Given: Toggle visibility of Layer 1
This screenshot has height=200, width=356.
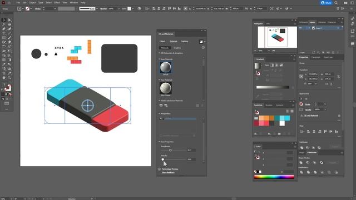Looking at the screenshot, I should [300, 28].
